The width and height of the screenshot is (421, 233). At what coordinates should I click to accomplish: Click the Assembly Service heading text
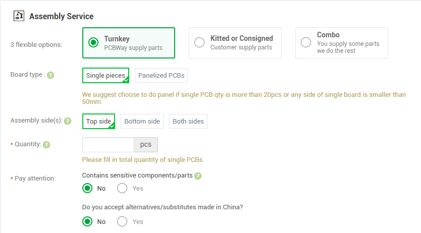[61, 16]
